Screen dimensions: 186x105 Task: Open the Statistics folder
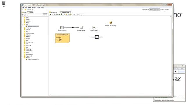[x=27, y=37]
